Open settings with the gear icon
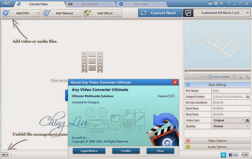The width and height of the screenshot is (252, 159). click(216, 3)
